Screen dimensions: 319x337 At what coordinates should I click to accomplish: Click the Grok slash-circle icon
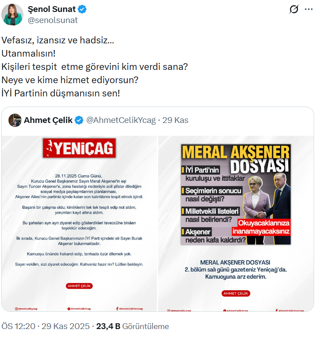(294, 9)
